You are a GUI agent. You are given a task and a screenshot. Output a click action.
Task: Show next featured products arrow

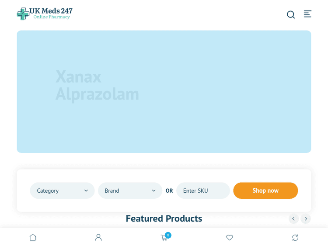tap(306, 218)
